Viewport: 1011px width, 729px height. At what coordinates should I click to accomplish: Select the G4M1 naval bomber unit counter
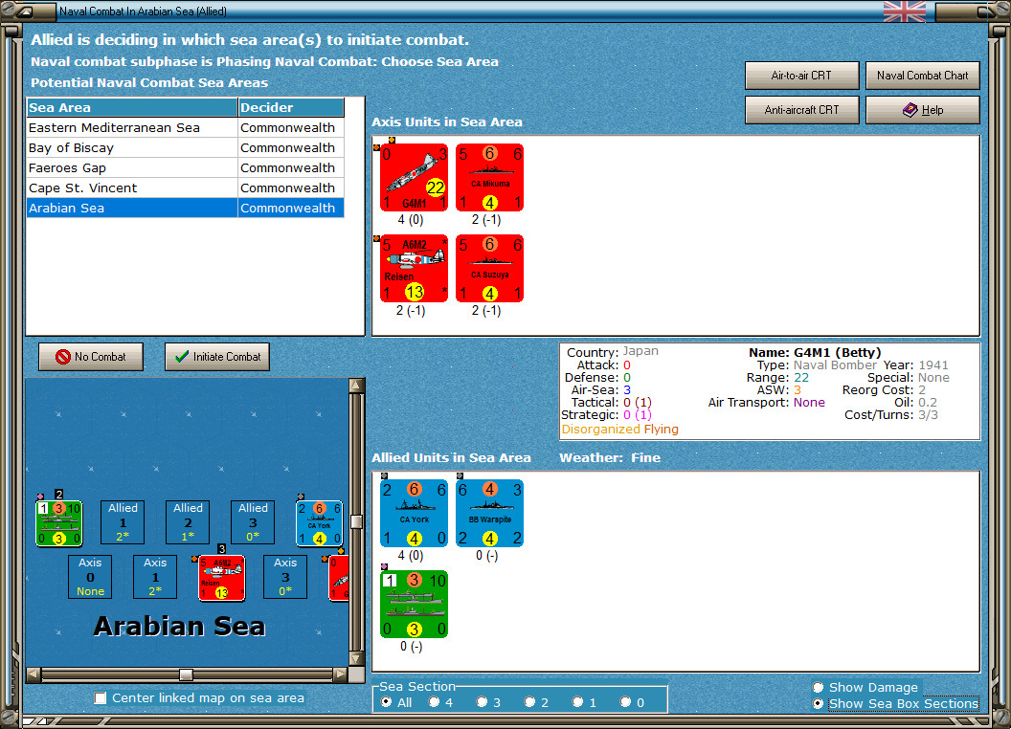pos(414,177)
